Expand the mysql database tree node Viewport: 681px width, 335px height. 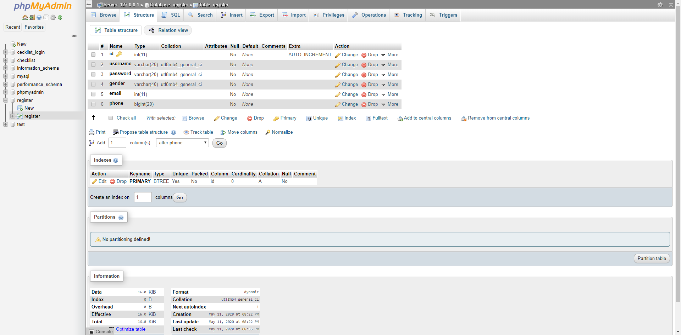6,76
